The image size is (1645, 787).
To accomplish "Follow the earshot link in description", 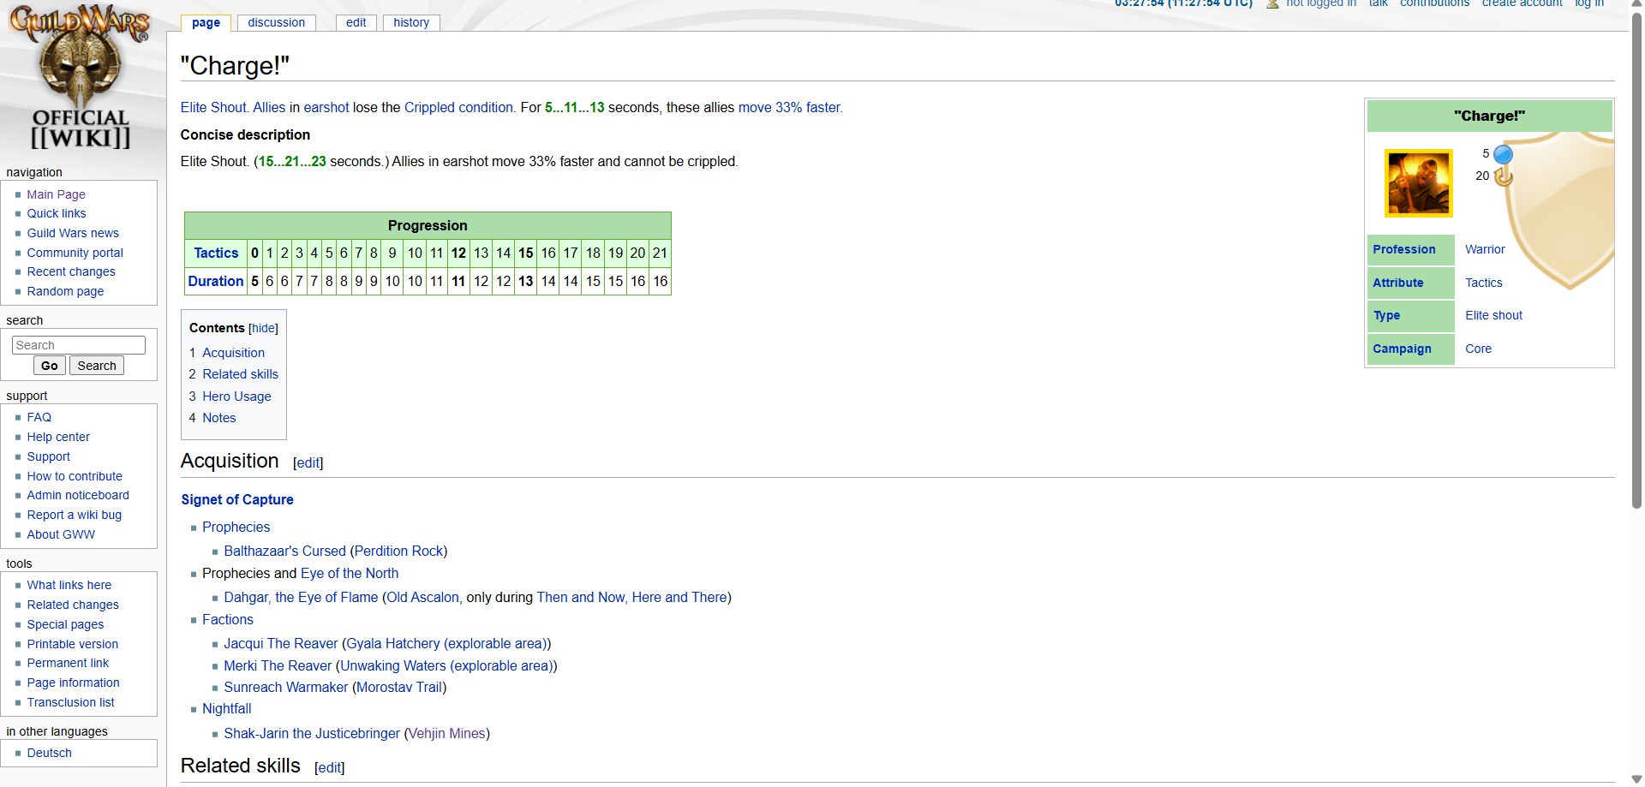I will point(326,107).
